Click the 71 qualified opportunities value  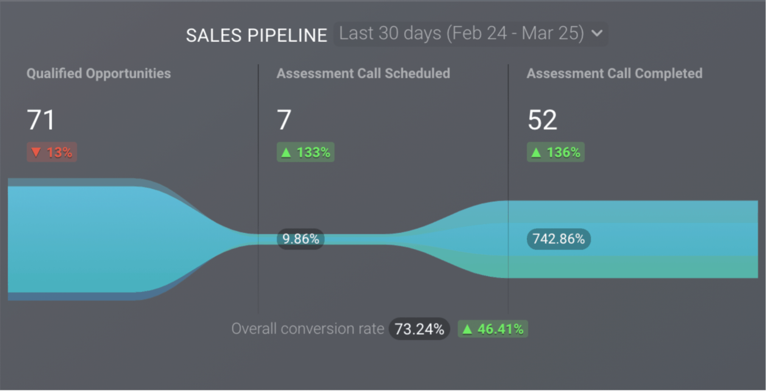tap(41, 120)
